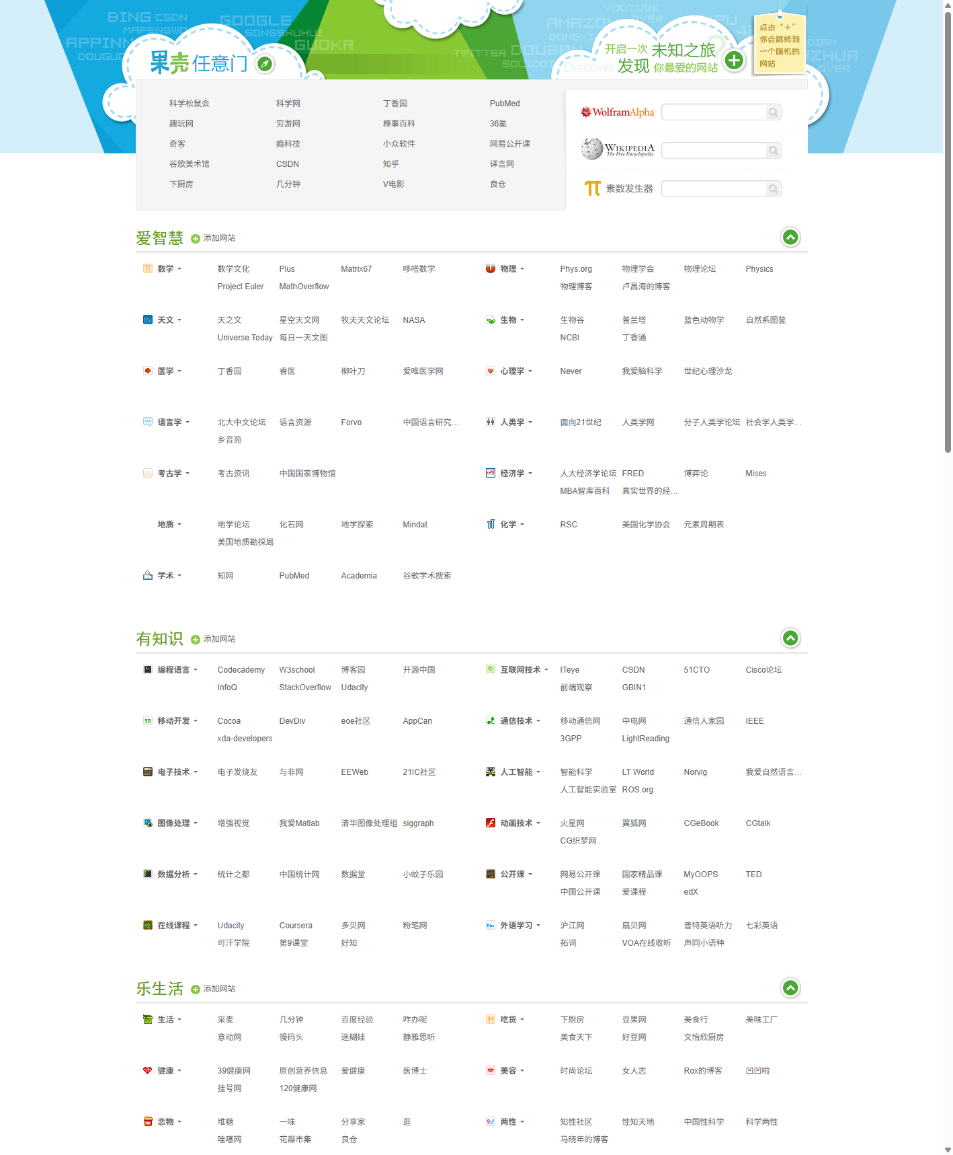This screenshot has width=953, height=1155.
Task: Click the WolframAlpha search magnifier icon
Action: [774, 112]
